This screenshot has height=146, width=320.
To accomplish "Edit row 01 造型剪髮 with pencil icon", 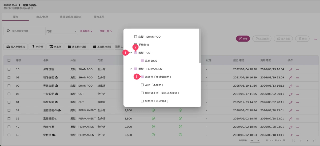I will [x=291, y=102].
